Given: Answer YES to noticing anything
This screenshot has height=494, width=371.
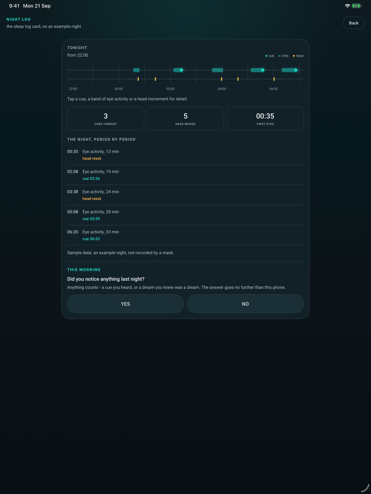Looking at the screenshot, I should pyautogui.click(x=125, y=304).
